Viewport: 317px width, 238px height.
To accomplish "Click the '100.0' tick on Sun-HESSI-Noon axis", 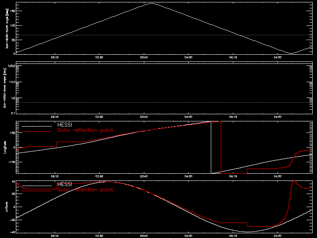I will 11,66.
